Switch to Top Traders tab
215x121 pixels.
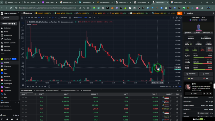(x=39, y=90)
